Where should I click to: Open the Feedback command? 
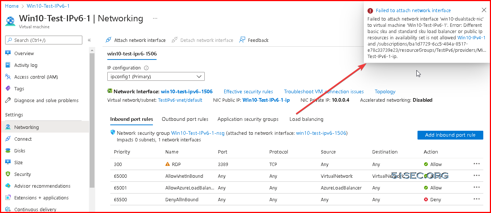[x=254, y=40]
